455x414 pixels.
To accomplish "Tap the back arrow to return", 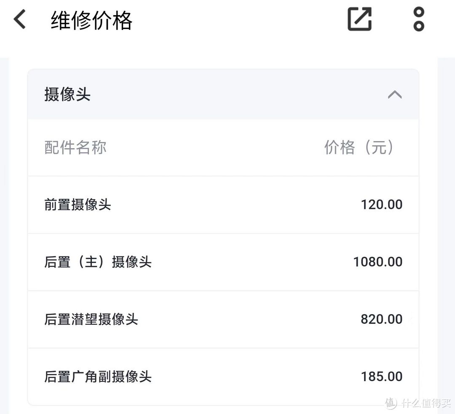I will [19, 19].
